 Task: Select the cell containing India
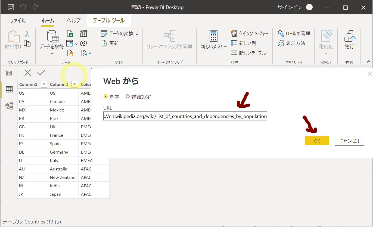[x=63, y=186]
